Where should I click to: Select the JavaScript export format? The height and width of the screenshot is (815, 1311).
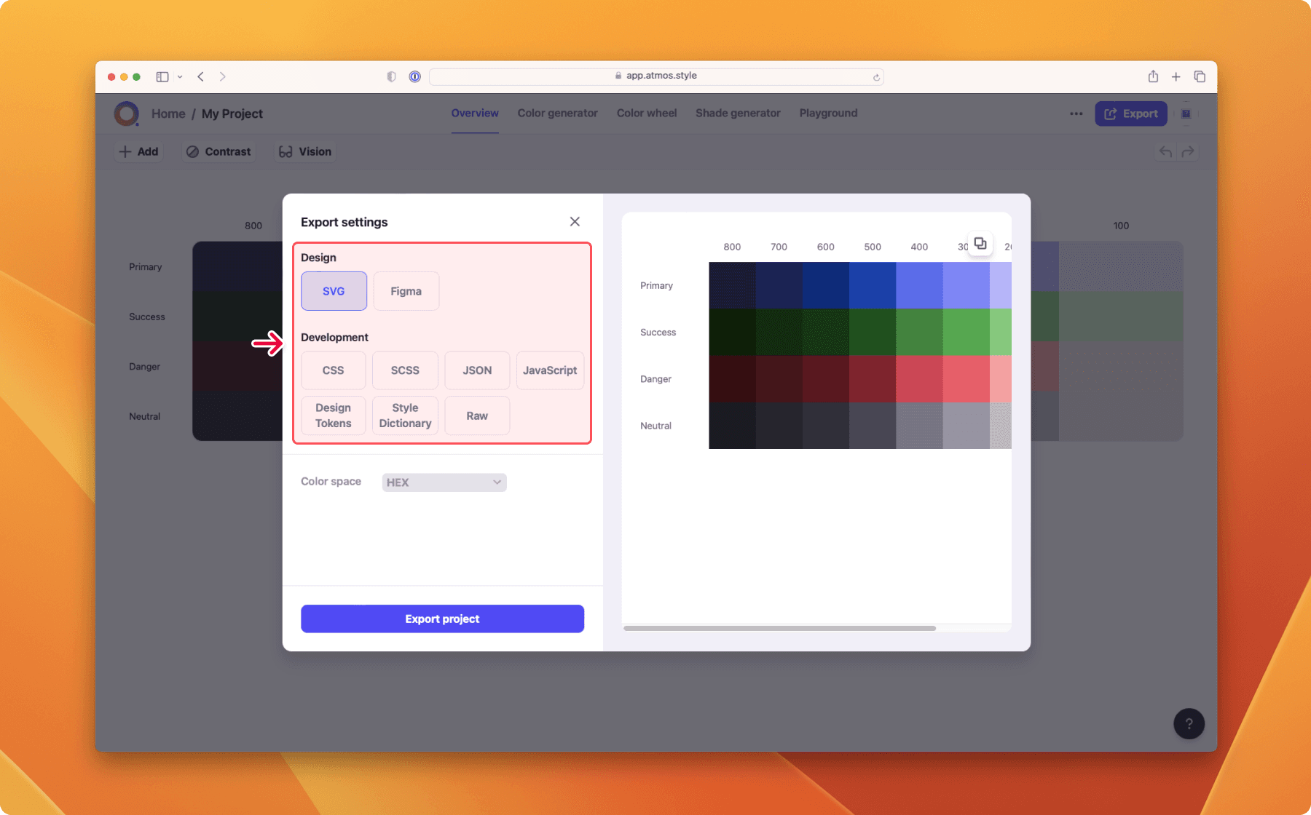point(550,370)
